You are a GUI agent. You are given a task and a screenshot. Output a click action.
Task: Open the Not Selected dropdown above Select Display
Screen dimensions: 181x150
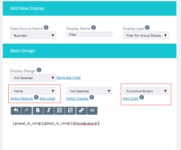click(89, 91)
